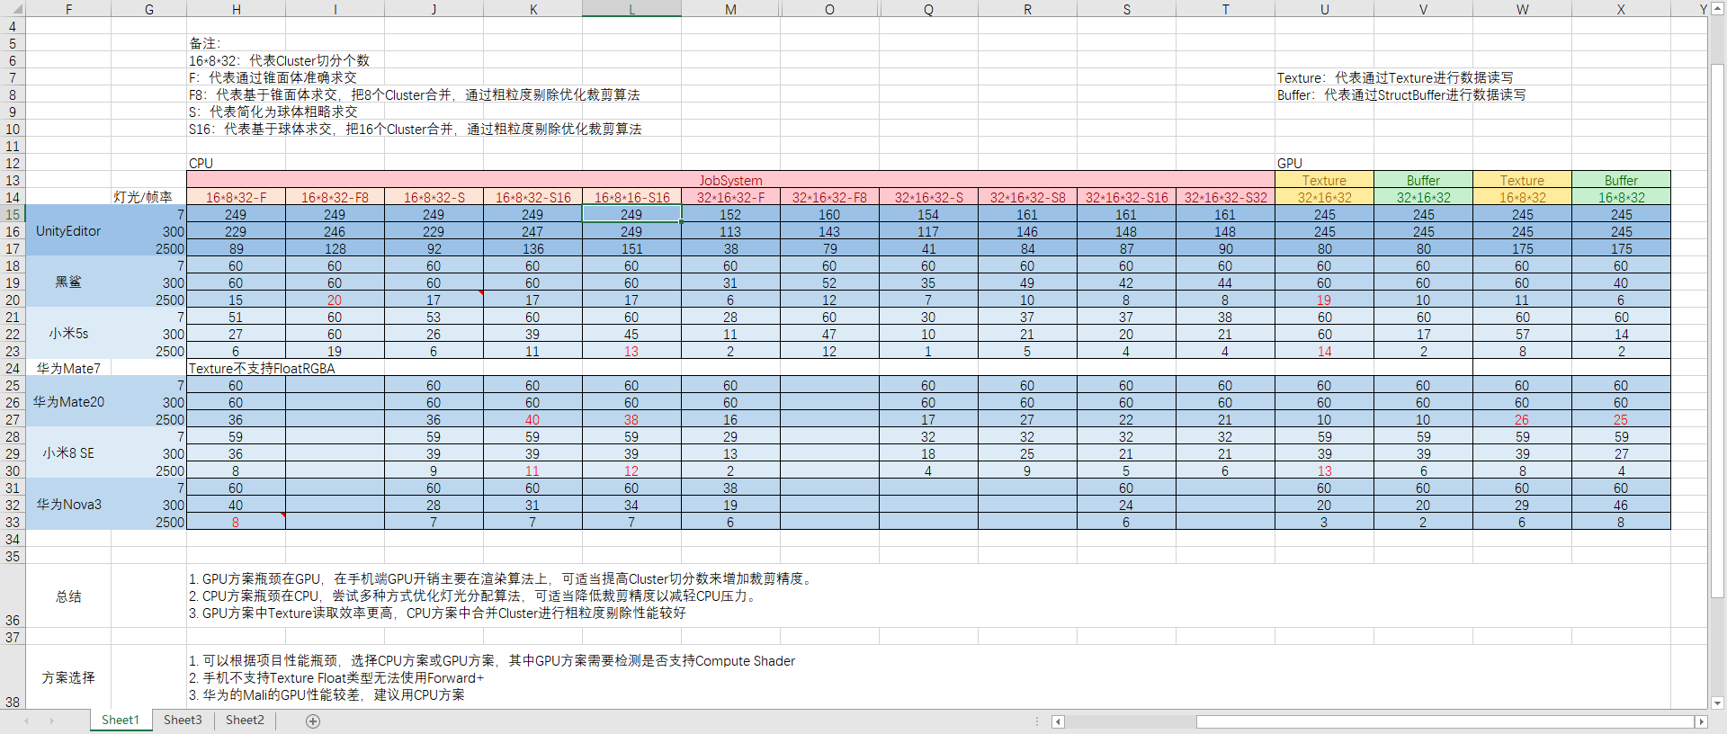Click the JobSystem merged header cell
This screenshot has height=734, width=1727.
[x=730, y=180]
